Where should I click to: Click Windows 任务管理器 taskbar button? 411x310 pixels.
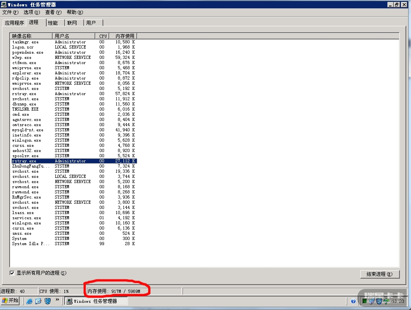[96, 301]
